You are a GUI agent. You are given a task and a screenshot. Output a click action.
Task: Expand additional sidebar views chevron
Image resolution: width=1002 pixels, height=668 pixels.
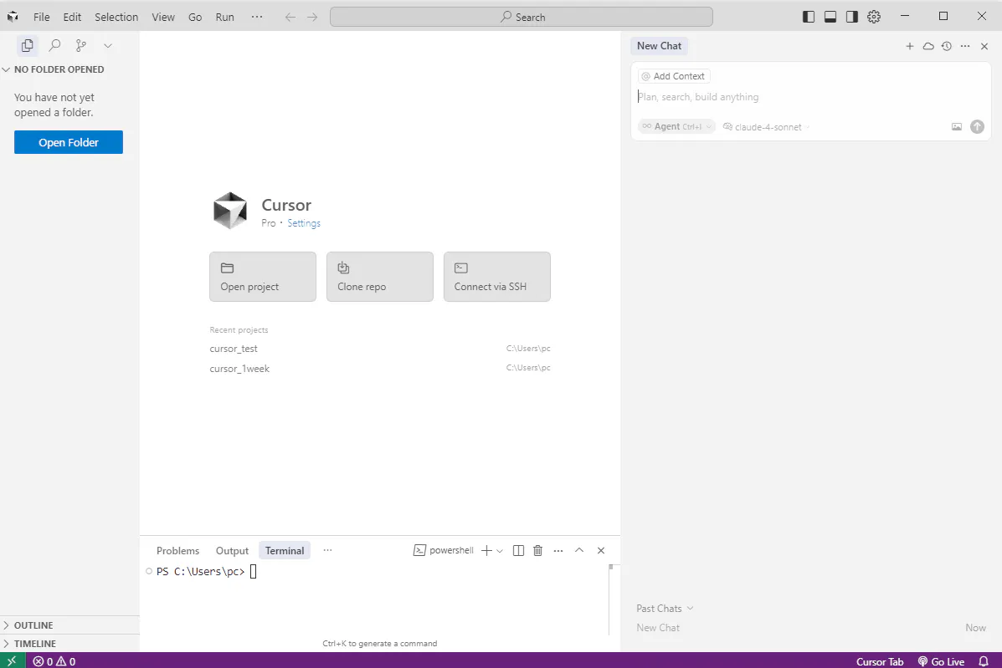(108, 45)
